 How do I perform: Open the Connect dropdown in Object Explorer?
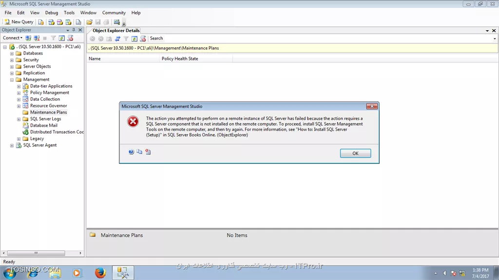tap(12, 38)
